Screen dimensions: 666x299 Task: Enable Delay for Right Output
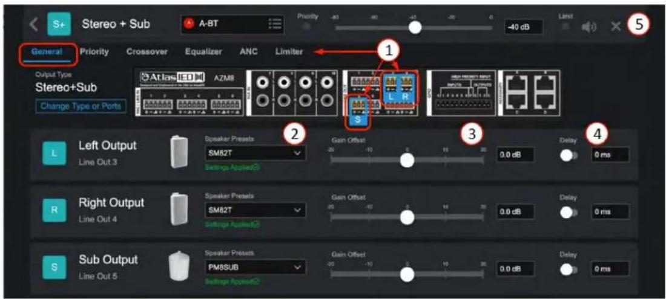point(568,212)
